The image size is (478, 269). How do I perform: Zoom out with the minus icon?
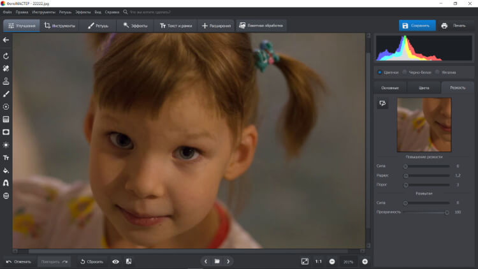332,261
